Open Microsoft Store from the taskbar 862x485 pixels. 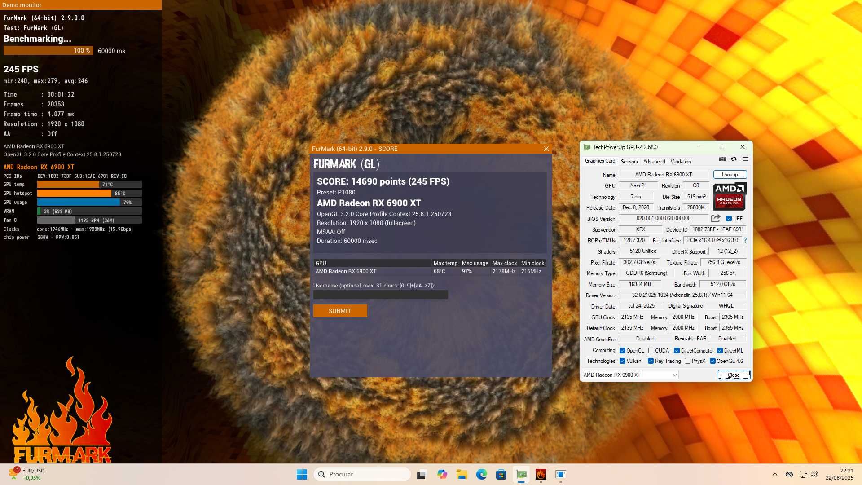[x=501, y=474]
